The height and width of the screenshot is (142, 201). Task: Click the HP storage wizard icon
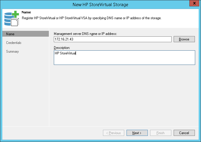(11, 19)
